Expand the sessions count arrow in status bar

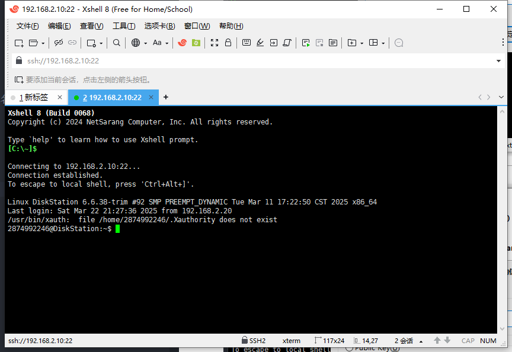(x=421, y=341)
